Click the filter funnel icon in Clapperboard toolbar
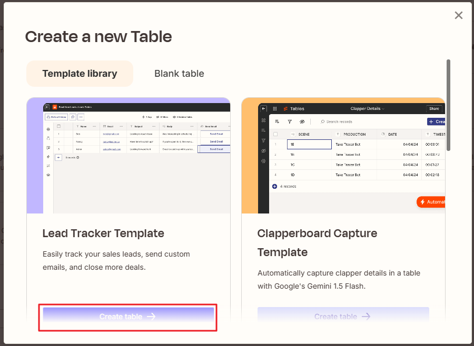474x346 pixels. [x=289, y=121]
